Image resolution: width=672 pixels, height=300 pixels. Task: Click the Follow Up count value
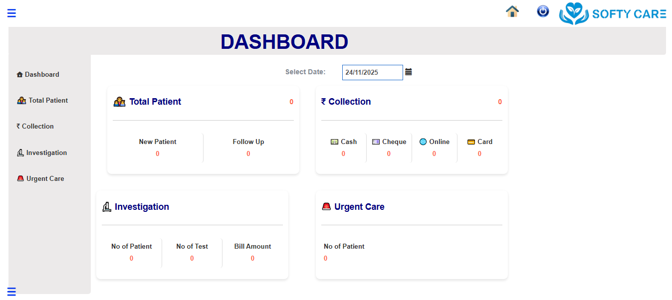click(248, 153)
